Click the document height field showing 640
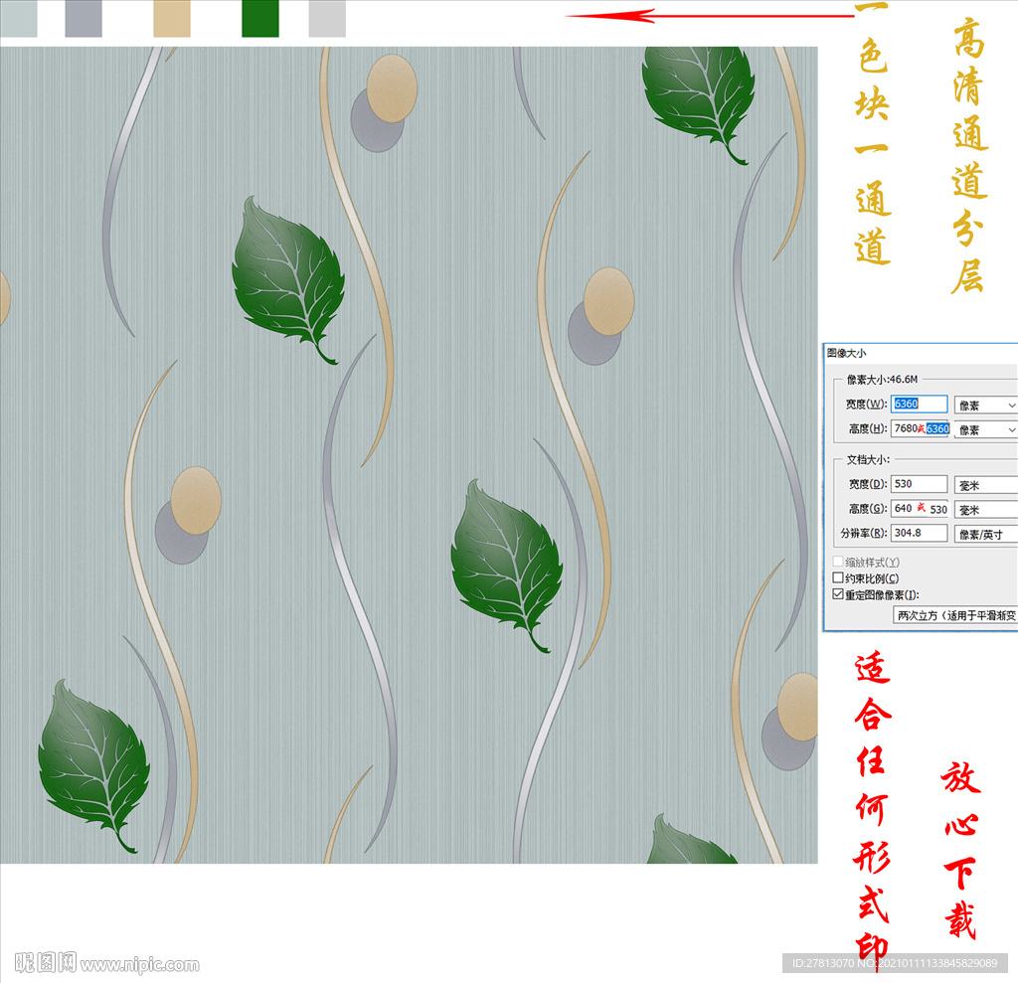The width and height of the screenshot is (1018, 983). click(920, 509)
